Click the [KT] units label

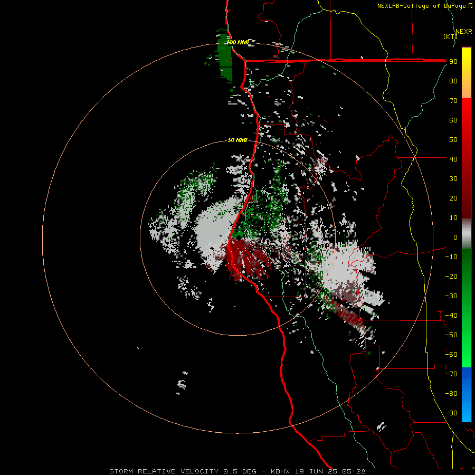450,36
